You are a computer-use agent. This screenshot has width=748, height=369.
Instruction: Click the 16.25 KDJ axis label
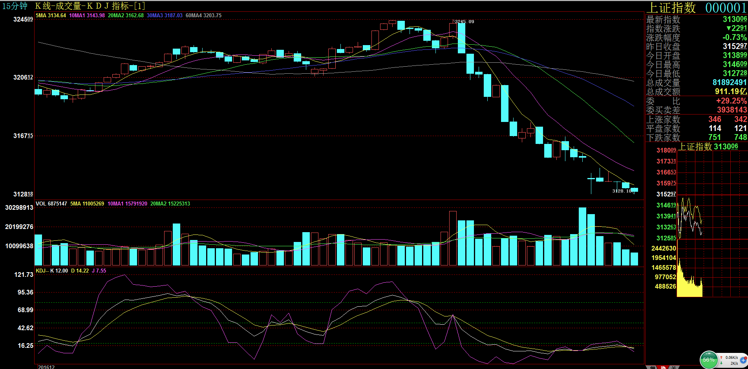point(26,346)
